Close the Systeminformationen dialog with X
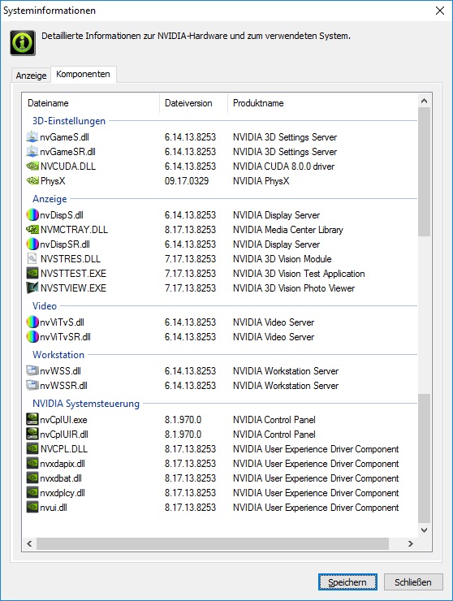The image size is (453, 601). click(x=440, y=11)
